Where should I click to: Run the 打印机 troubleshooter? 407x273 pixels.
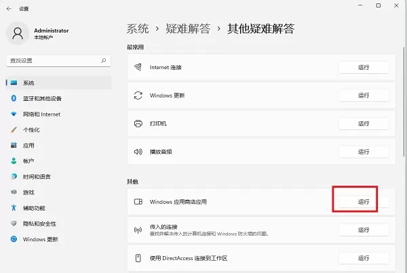pos(364,123)
